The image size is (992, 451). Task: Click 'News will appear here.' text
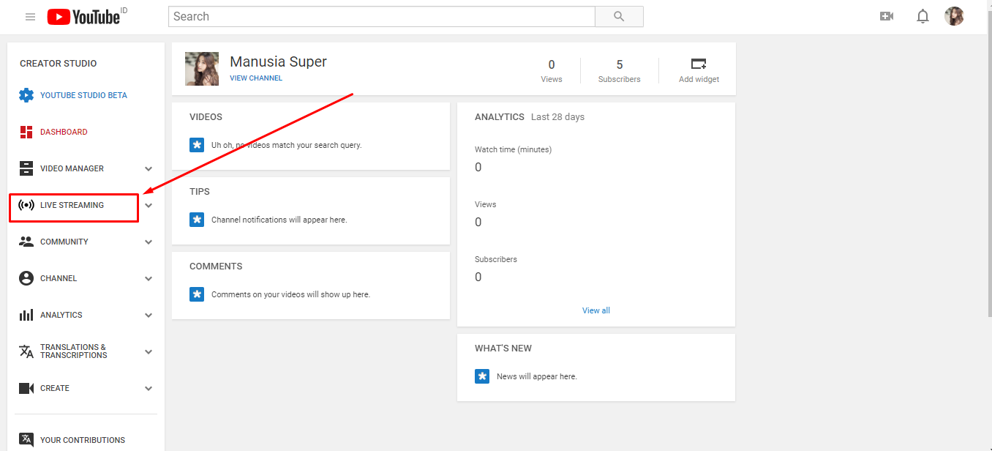point(537,376)
